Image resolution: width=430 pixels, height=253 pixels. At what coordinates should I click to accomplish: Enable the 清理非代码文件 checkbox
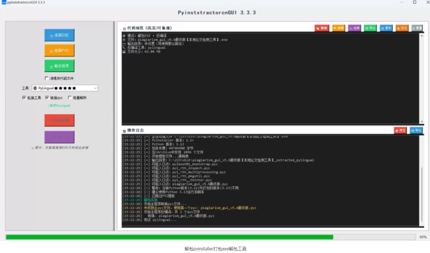46,78
